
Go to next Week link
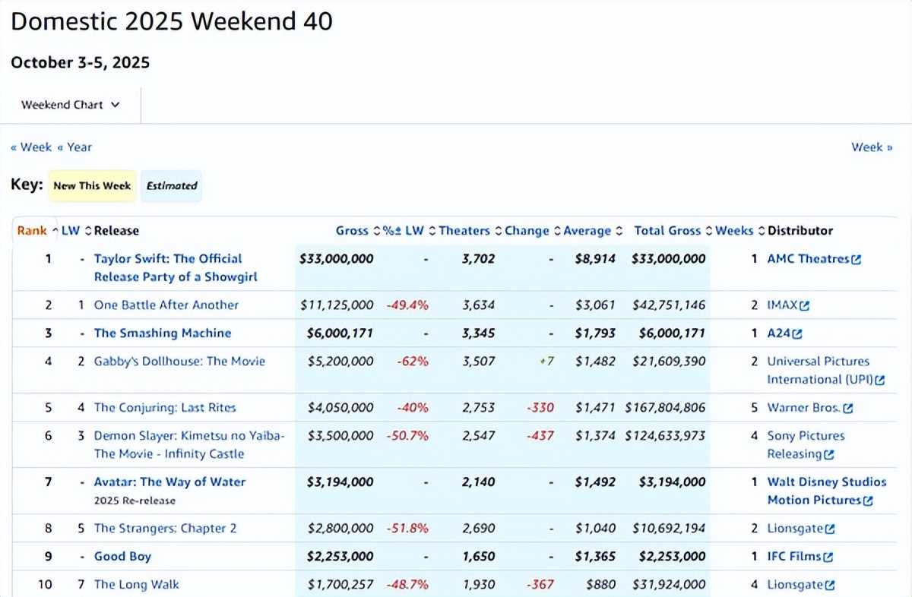click(x=871, y=147)
